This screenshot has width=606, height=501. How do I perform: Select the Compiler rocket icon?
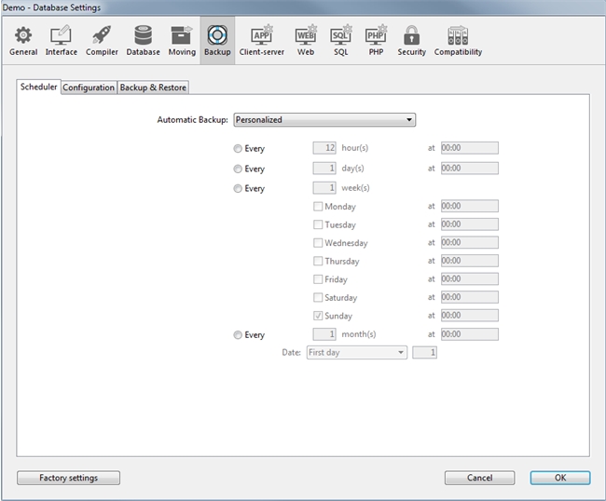tap(102, 40)
